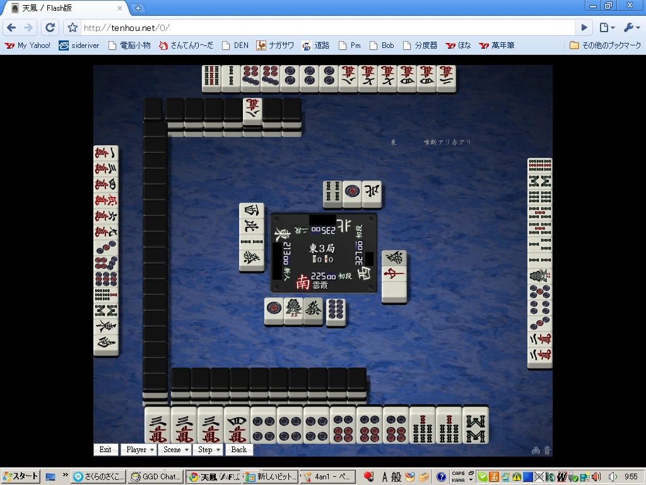
Task: Click the 東3局 round indicator
Action: 322,248
